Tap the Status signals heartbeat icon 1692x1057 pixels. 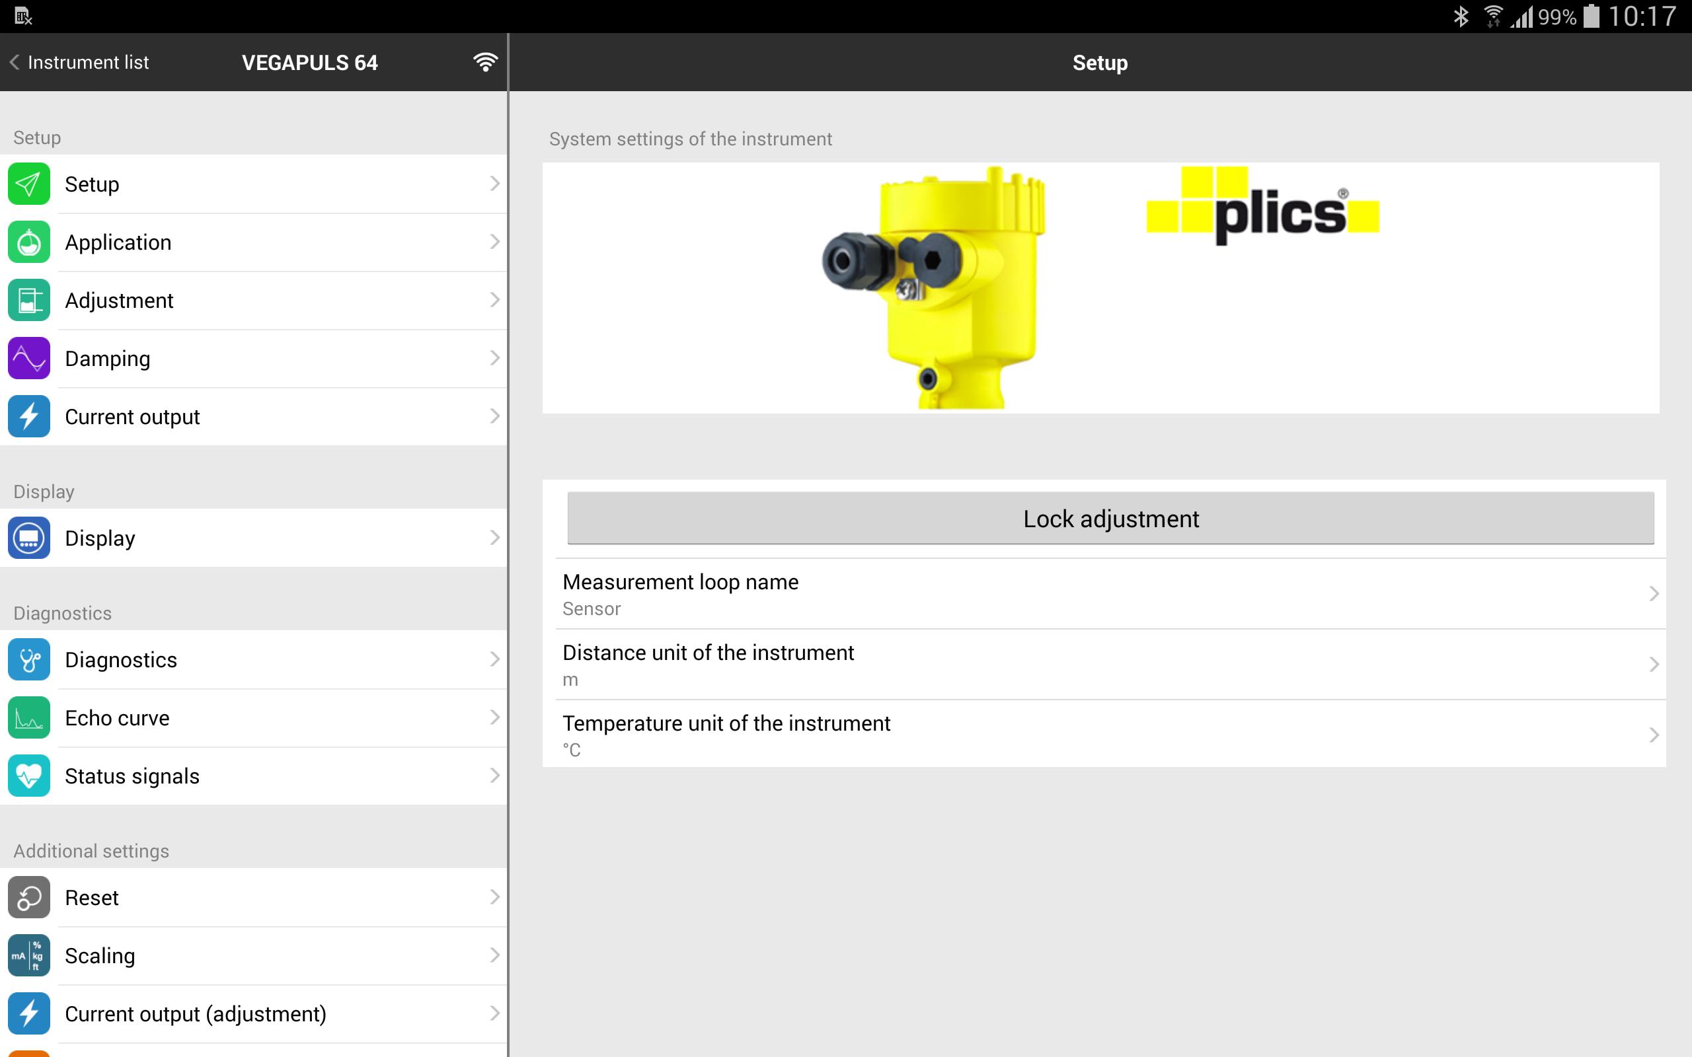(x=28, y=776)
